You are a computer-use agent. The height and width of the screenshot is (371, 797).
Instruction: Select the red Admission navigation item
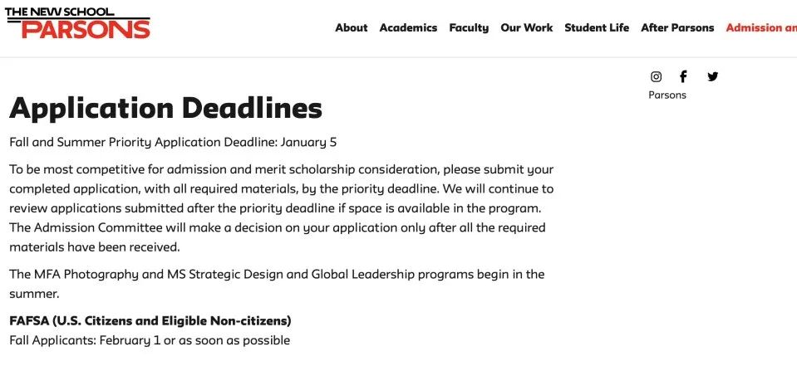pos(760,27)
